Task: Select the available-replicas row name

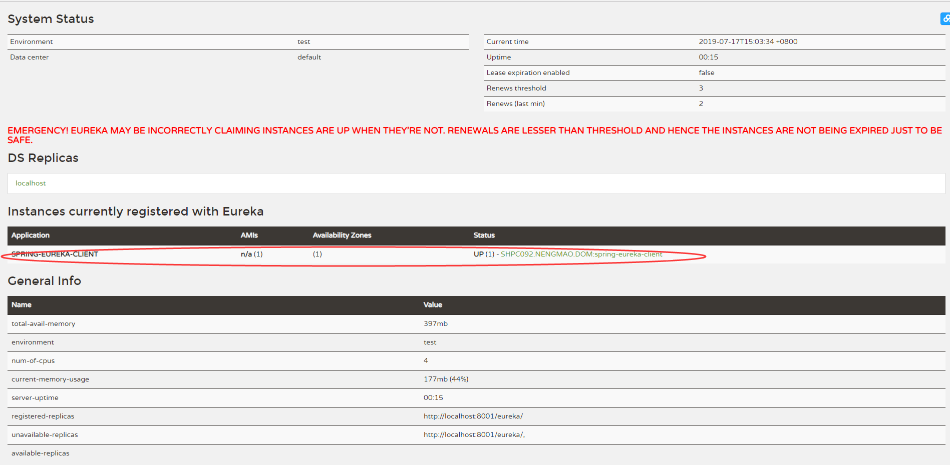Action: 41,453
